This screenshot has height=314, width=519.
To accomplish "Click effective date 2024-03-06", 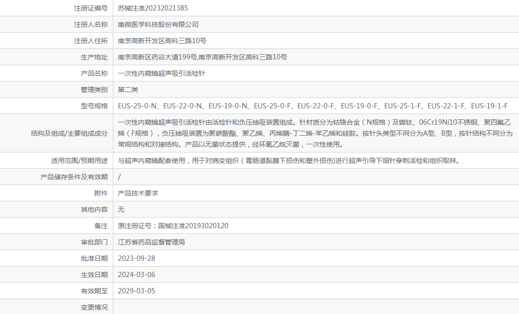I will coord(136,275).
